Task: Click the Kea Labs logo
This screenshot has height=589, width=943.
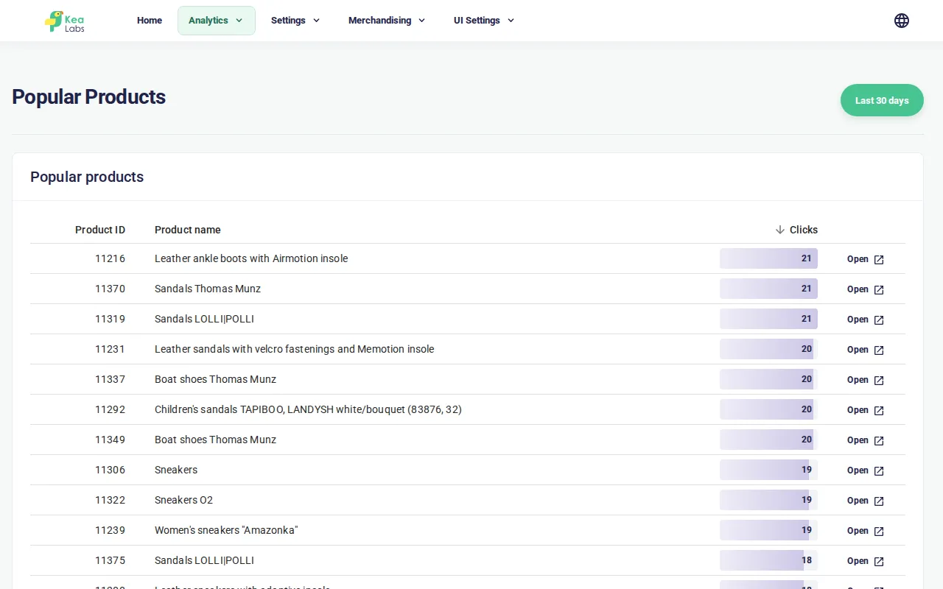Action: (65, 21)
